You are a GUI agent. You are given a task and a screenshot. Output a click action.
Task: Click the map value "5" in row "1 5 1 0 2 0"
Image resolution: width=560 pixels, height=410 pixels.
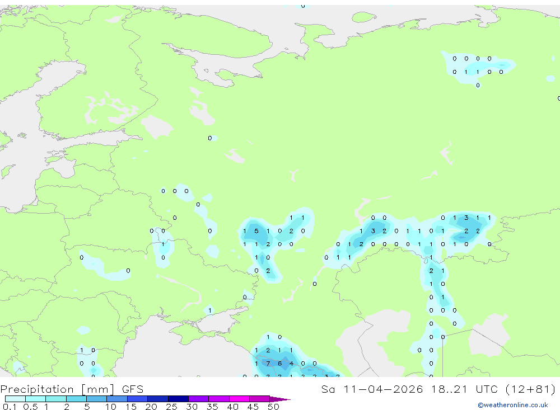tap(256, 231)
